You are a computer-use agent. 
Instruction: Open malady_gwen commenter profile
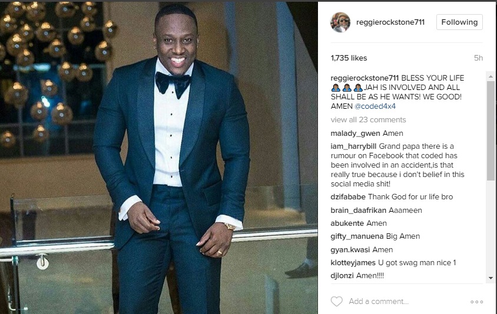(x=355, y=133)
